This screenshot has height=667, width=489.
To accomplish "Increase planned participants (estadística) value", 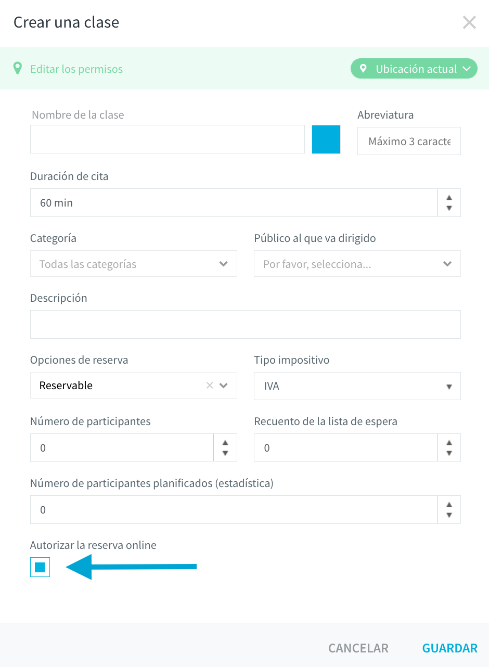I will pyautogui.click(x=449, y=505).
